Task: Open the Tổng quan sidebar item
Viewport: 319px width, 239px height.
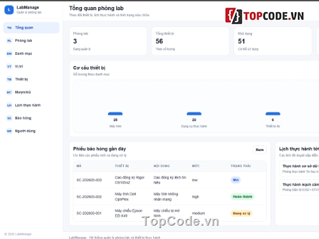Action: click(31, 27)
